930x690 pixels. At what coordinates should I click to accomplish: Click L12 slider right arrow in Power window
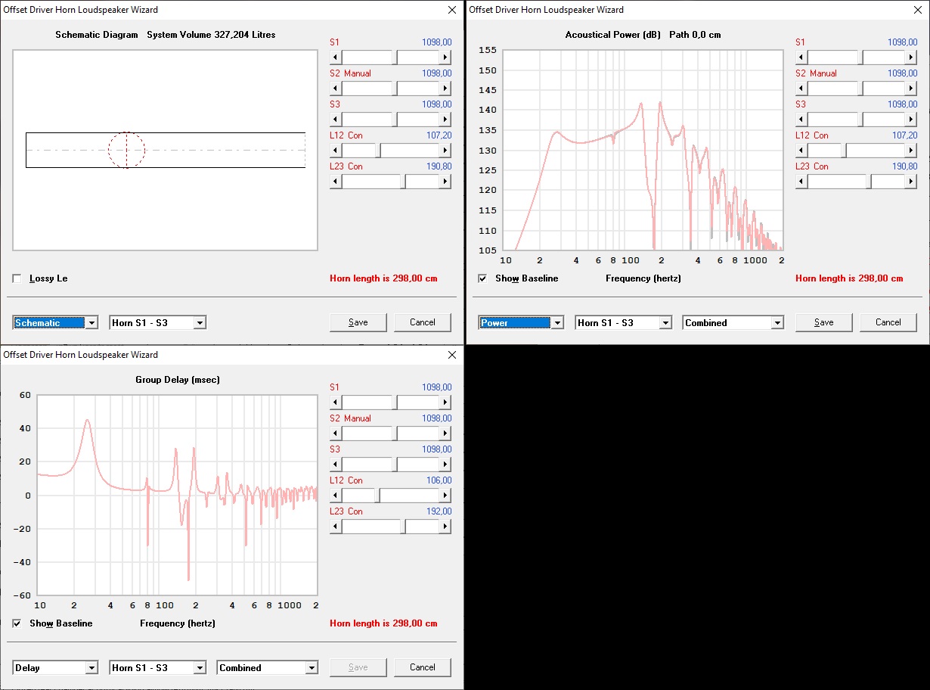tap(911, 151)
